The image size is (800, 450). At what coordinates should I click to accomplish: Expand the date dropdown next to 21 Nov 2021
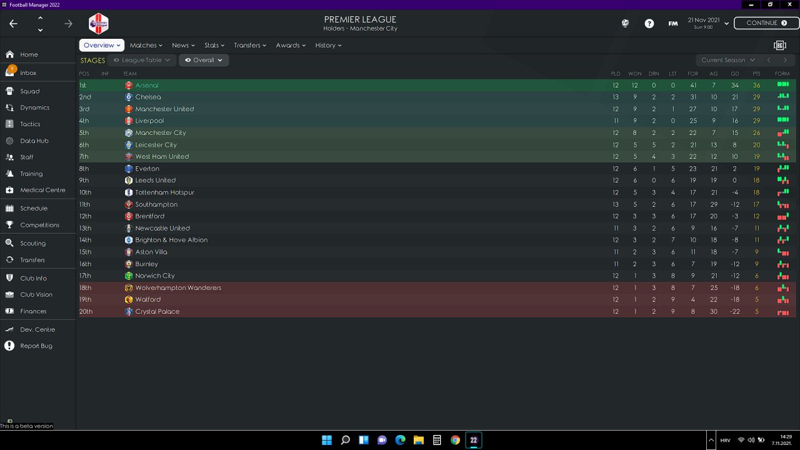coord(726,24)
